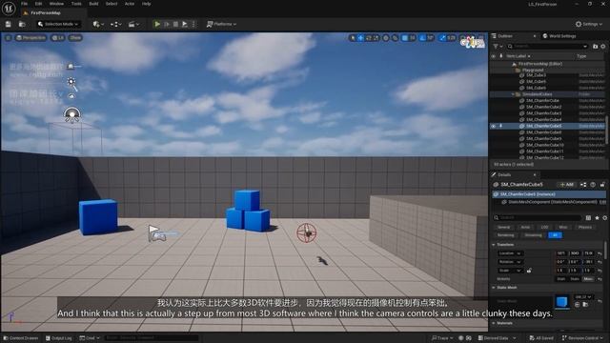Toggle the Scale lock ratio icon

click(529, 271)
